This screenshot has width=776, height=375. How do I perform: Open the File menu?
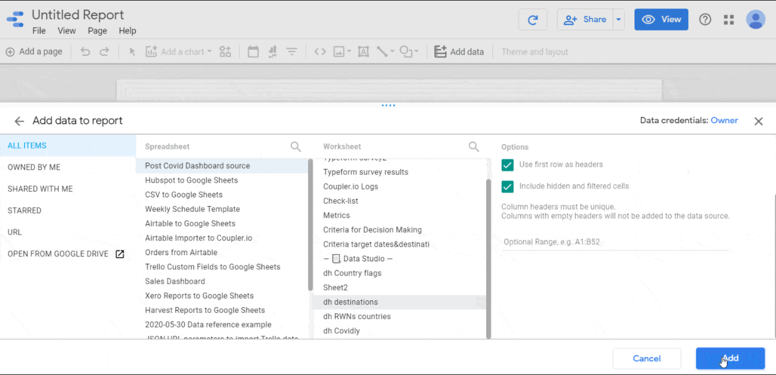39,31
